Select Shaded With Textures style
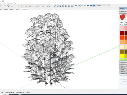Viewport: 127px width, 95px height. (x=91, y=6)
